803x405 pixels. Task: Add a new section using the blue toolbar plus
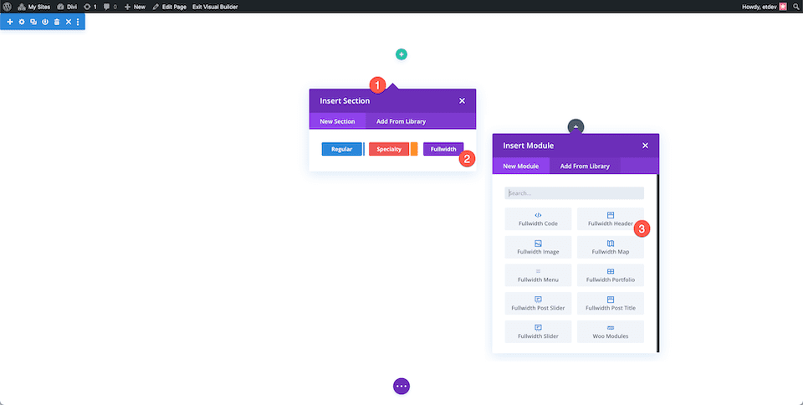point(10,22)
